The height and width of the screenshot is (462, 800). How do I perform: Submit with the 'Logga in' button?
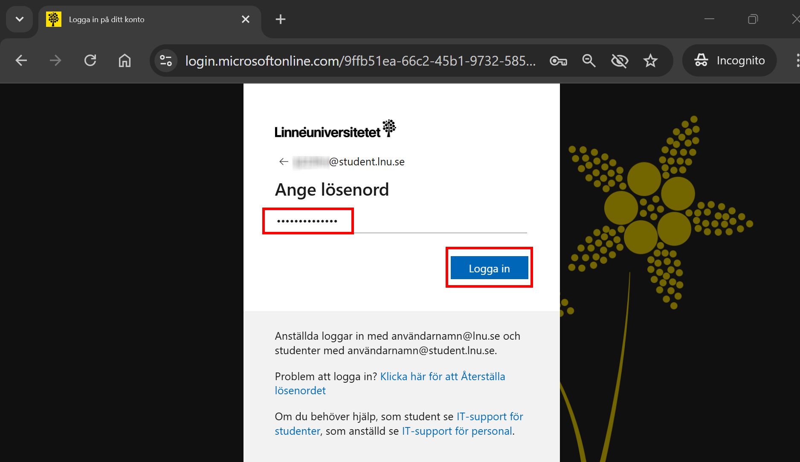coord(489,268)
